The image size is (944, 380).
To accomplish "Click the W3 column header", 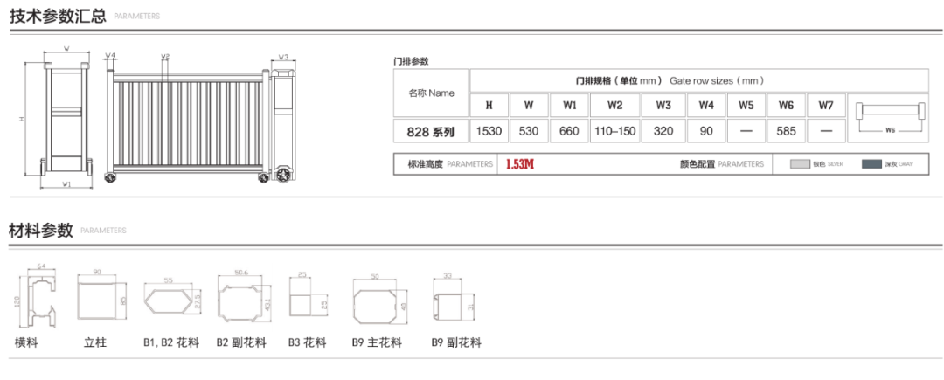I will (663, 105).
